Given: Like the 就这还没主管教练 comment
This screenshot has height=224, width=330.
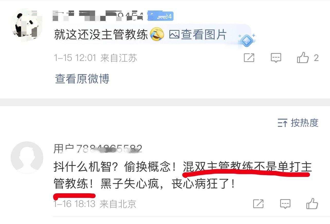Looking at the screenshot, I should tap(303, 58).
